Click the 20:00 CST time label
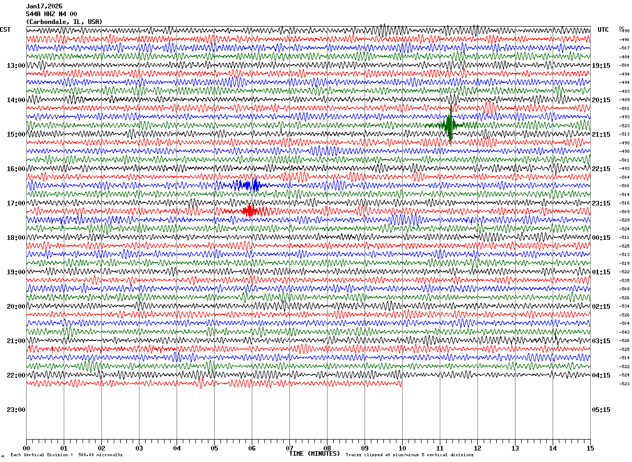Screen dimensions: 632x462 pyautogui.click(x=16, y=307)
